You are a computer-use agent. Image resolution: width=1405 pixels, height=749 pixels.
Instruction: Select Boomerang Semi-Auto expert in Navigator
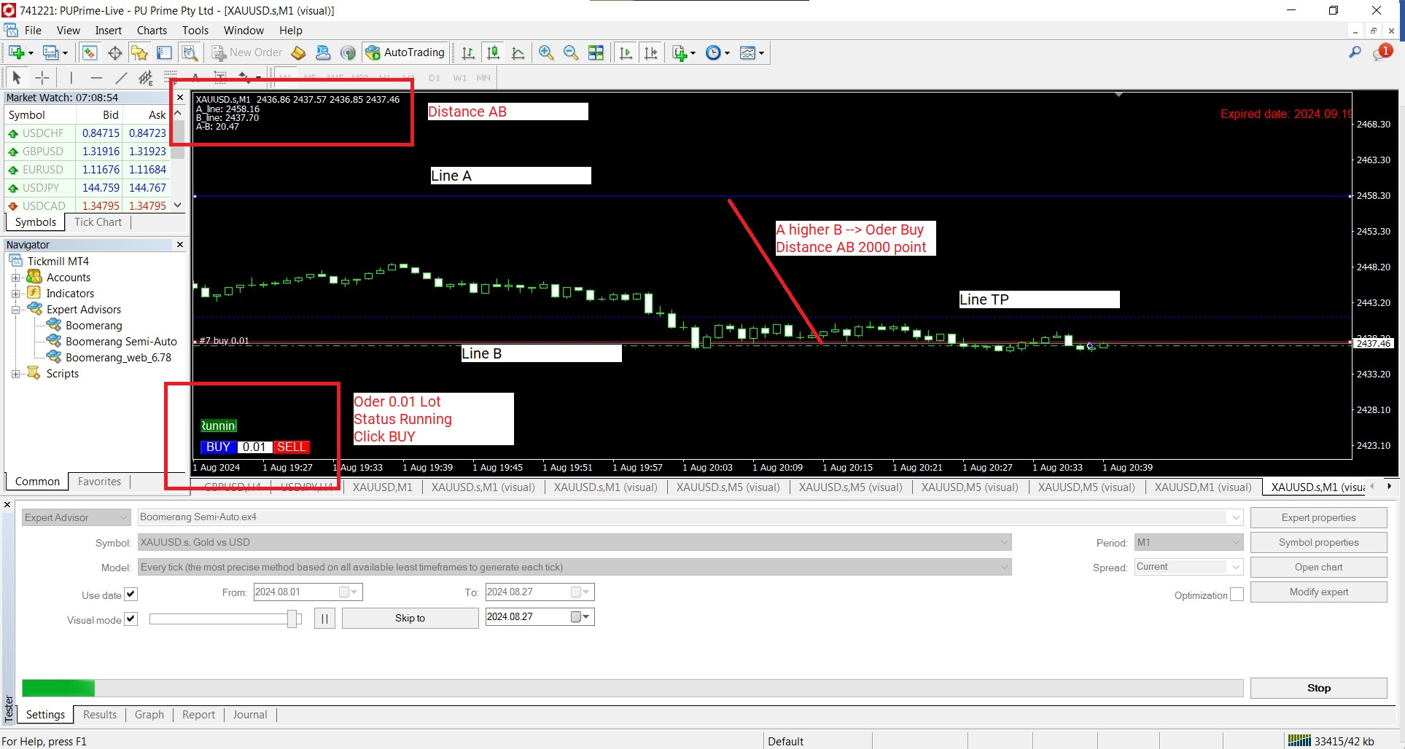pos(121,342)
